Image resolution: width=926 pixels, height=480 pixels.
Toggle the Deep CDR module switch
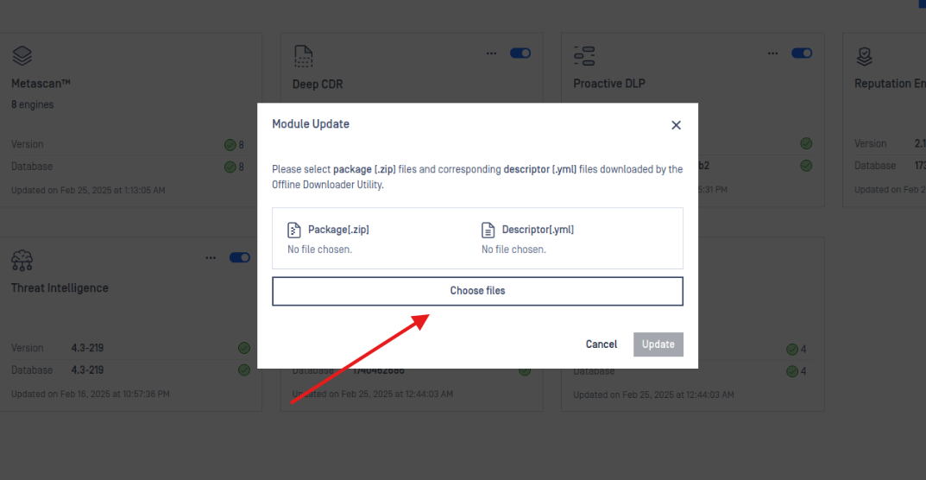pyautogui.click(x=520, y=54)
